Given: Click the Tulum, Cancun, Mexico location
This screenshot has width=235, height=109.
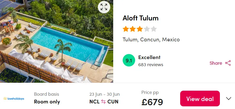Looking at the screenshot, I should [151, 40].
